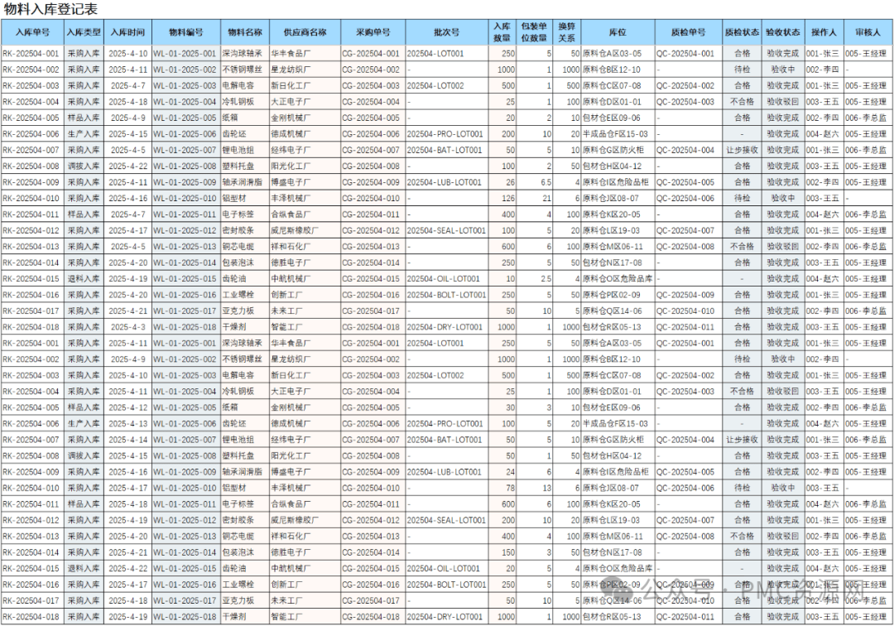
Task: Click the 换算关系 column header
Action: point(567,32)
